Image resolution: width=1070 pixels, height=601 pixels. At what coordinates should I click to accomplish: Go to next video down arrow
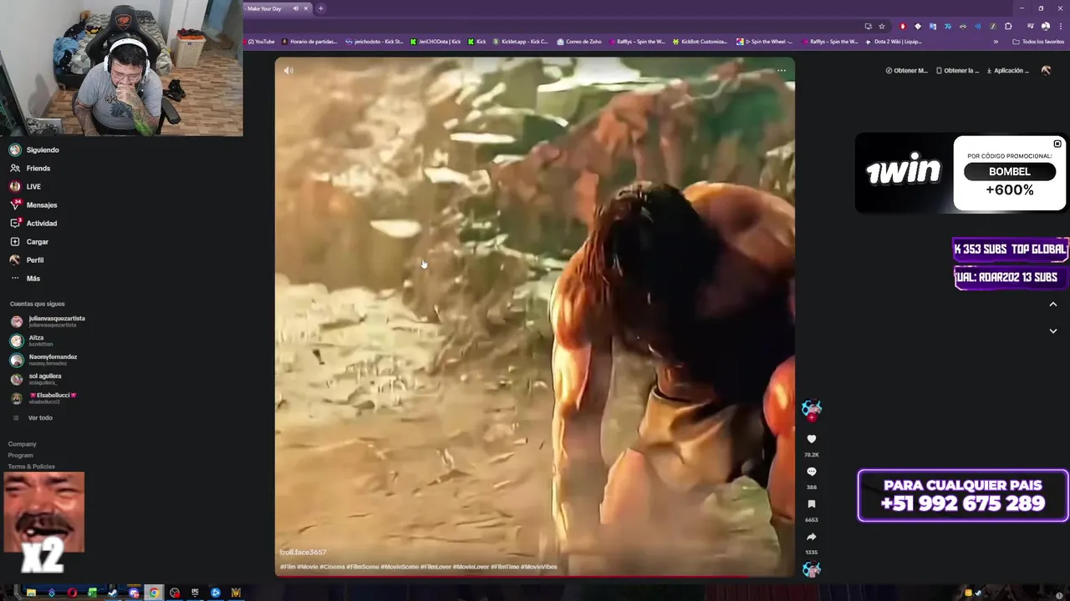pos(1053,331)
